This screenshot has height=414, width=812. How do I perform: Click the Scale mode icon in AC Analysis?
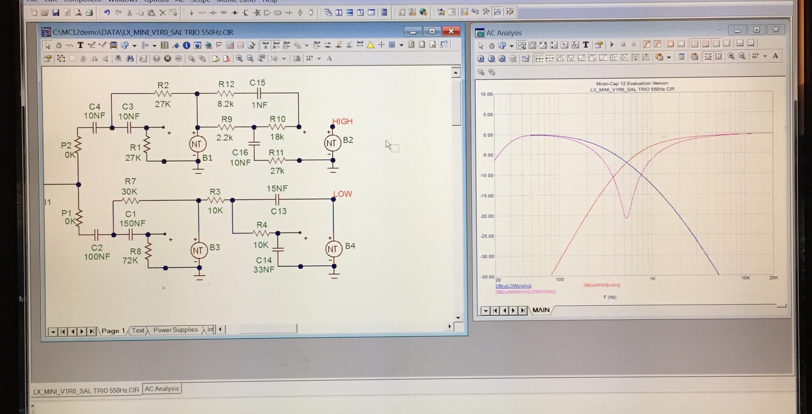(x=522, y=45)
